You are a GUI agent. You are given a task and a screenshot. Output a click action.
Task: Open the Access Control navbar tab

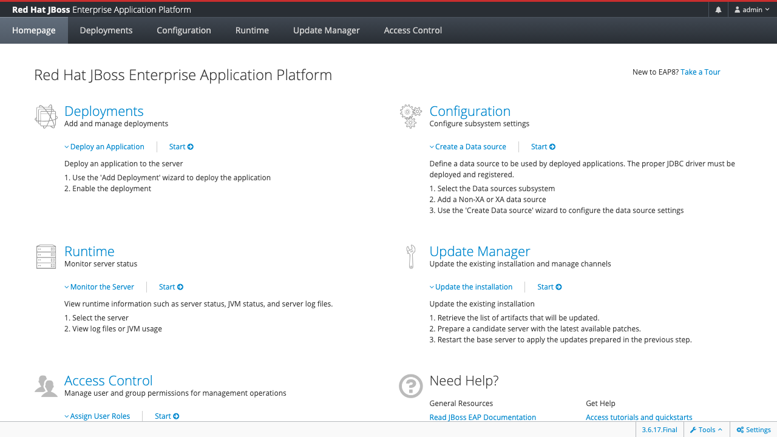[x=413, y=30]
